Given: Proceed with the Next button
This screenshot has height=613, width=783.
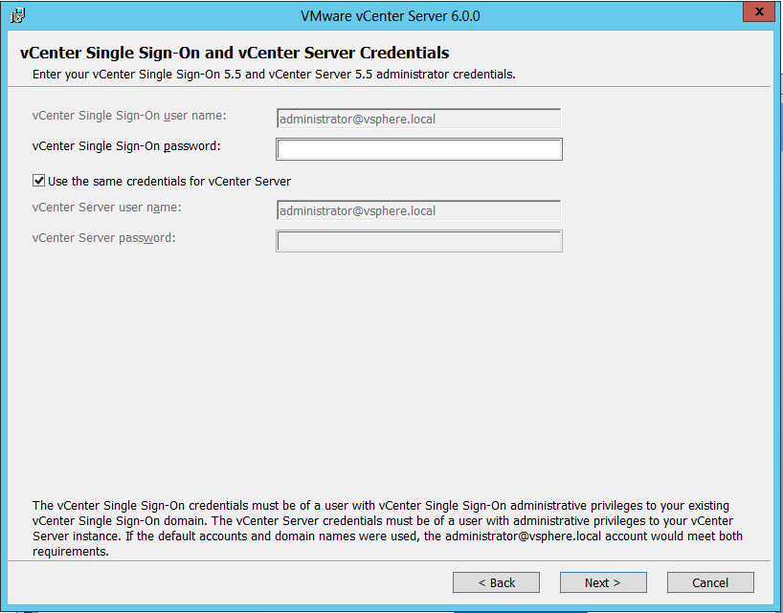Looking at the screenshot, I should pos(603,582).
